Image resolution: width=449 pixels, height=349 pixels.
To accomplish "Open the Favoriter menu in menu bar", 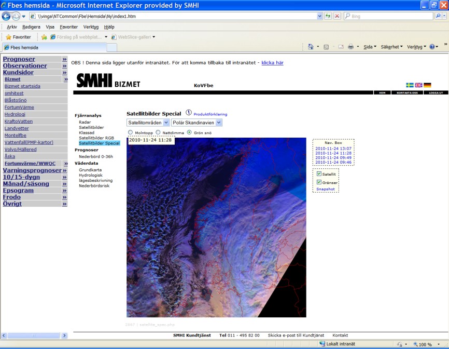I will click(69, 27).
